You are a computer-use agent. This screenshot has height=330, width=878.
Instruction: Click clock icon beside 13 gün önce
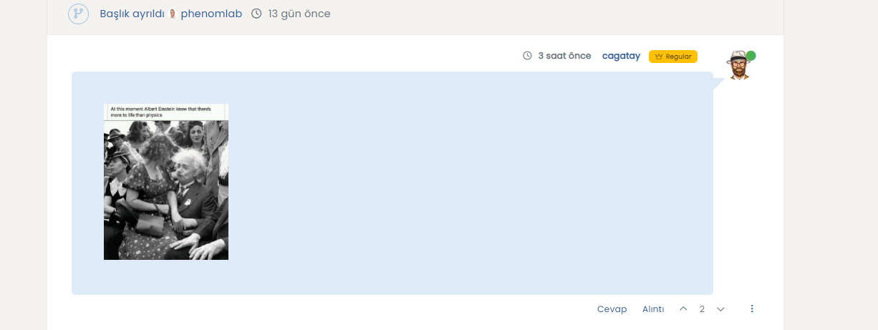point(256,14)
